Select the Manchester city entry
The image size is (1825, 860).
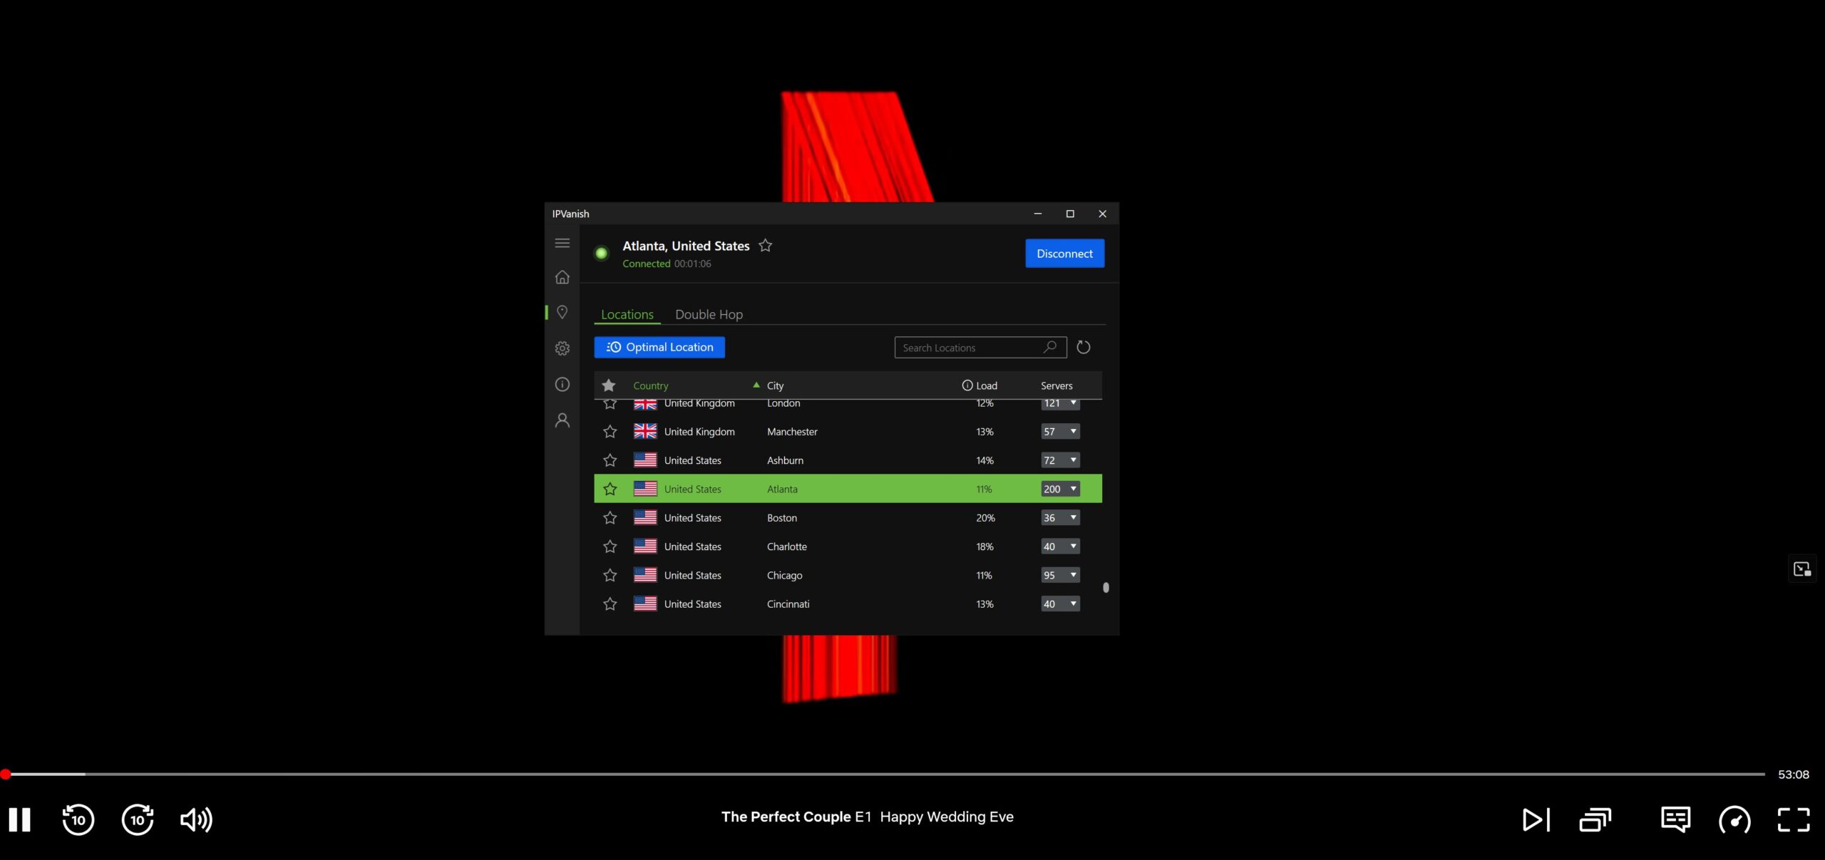coord(792,432)
